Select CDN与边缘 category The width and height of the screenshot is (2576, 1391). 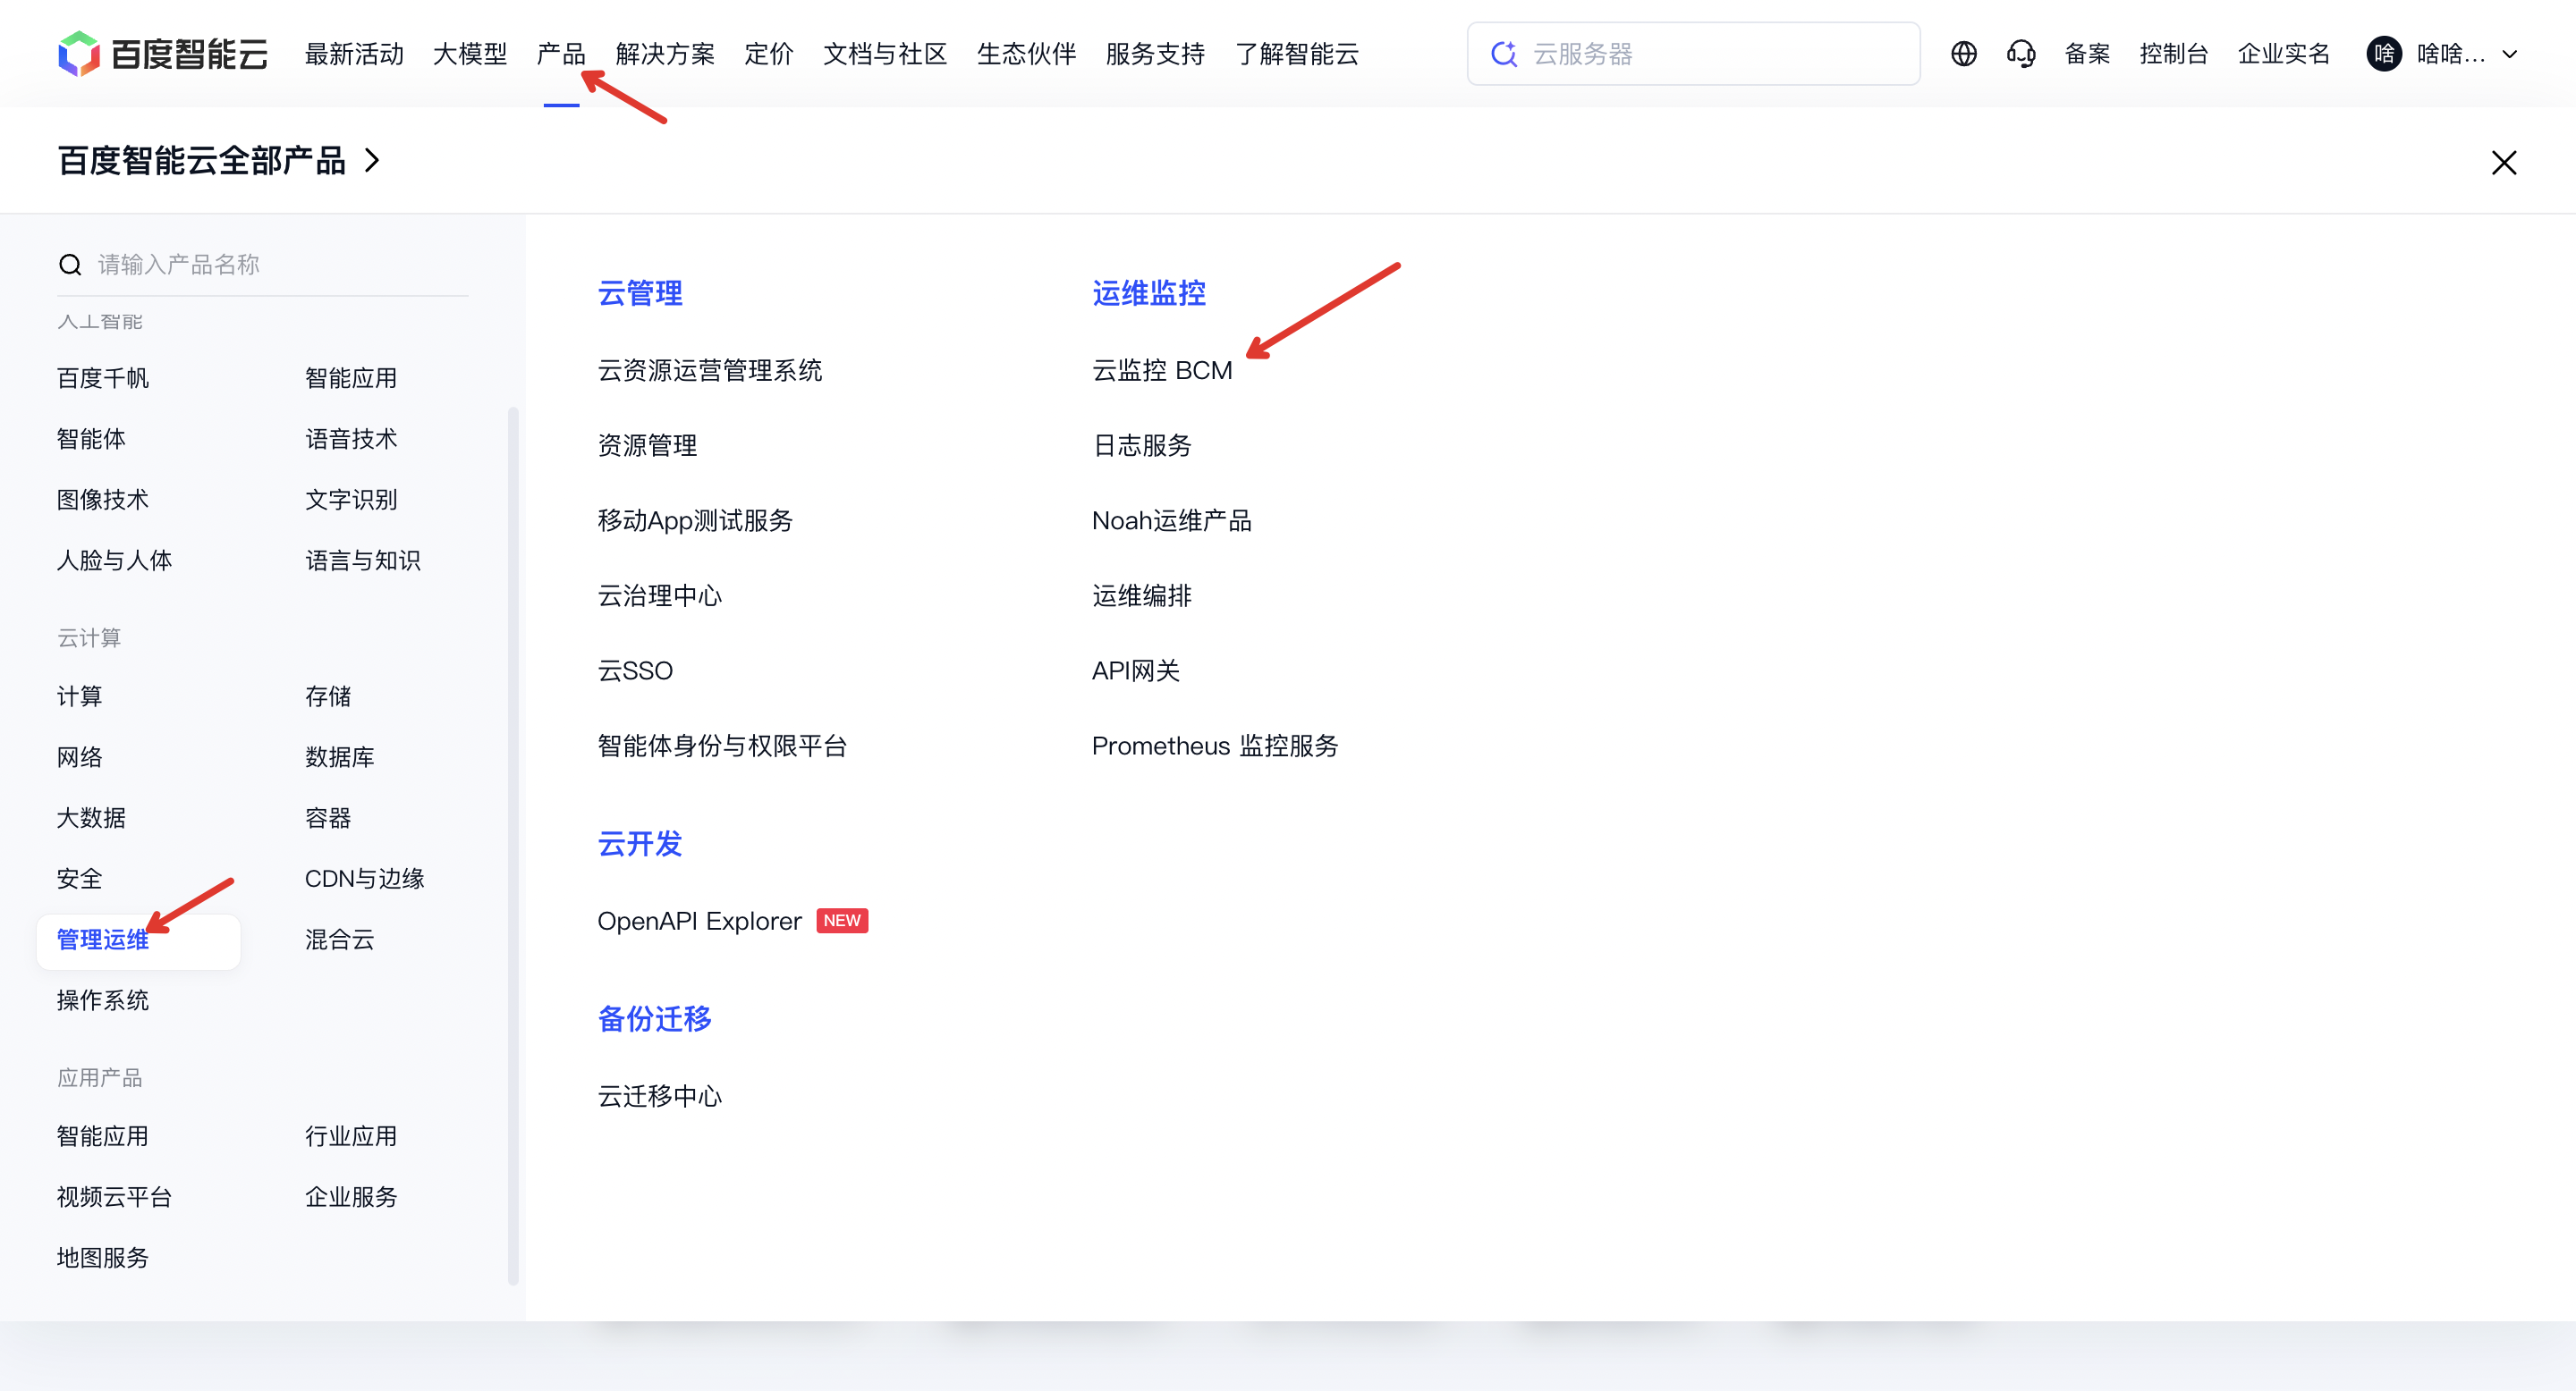click(365, 880)
